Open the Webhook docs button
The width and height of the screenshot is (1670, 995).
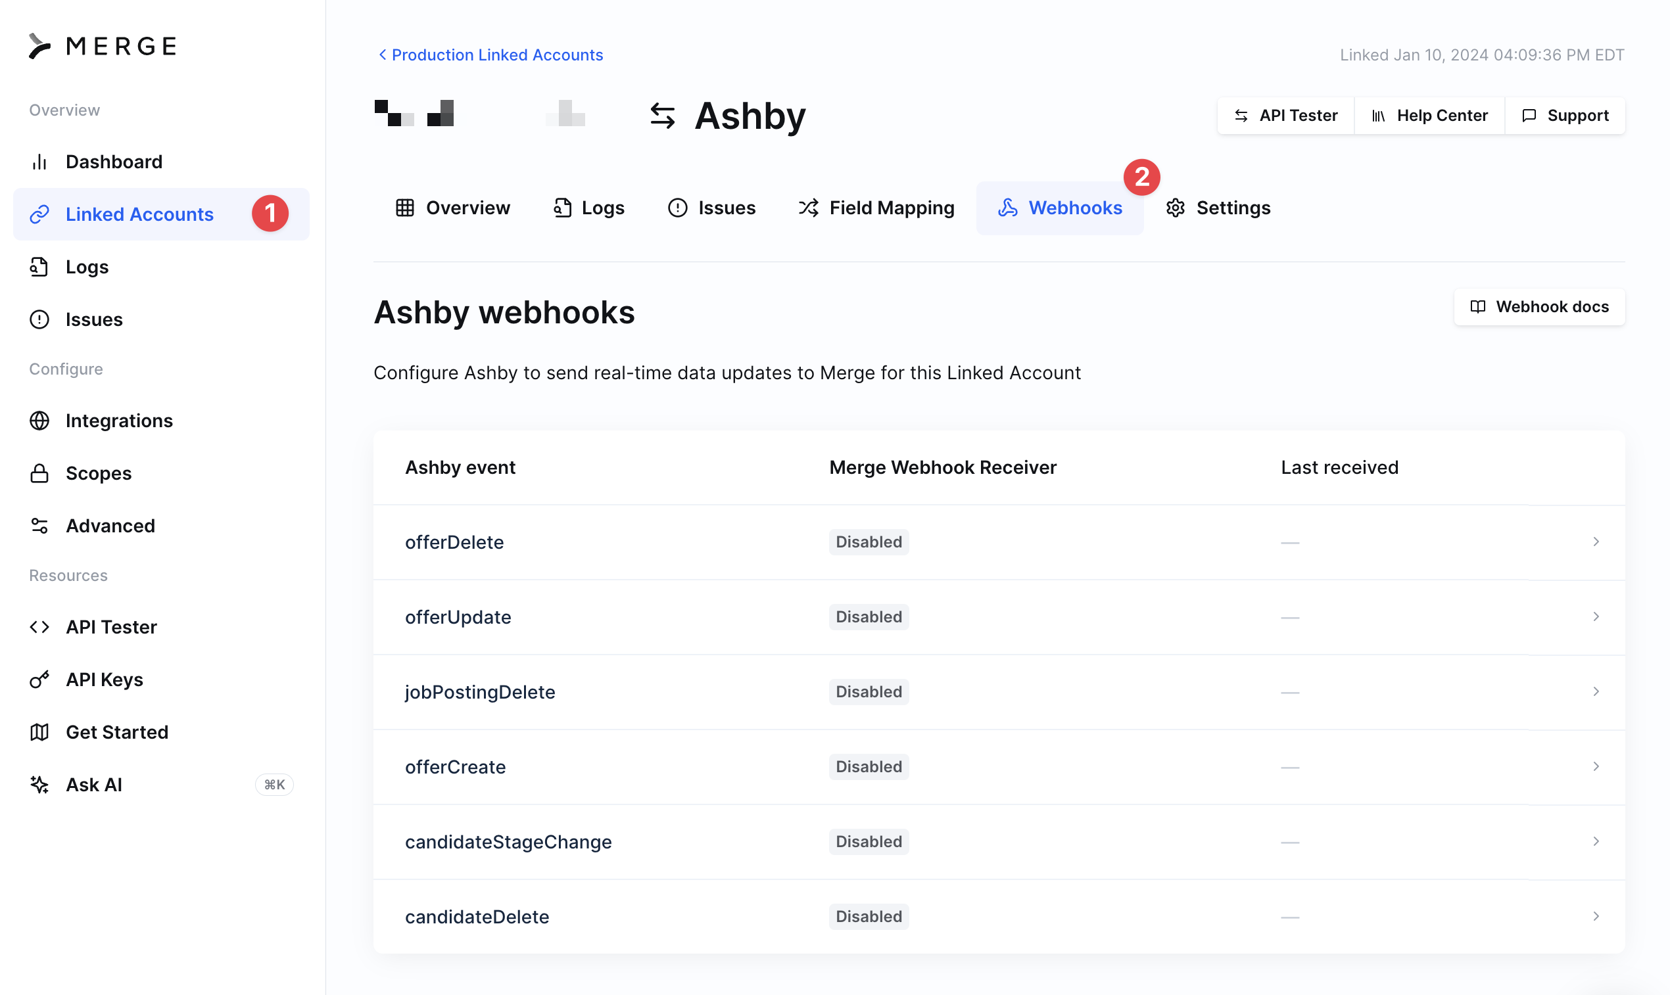click(1539, 306)
